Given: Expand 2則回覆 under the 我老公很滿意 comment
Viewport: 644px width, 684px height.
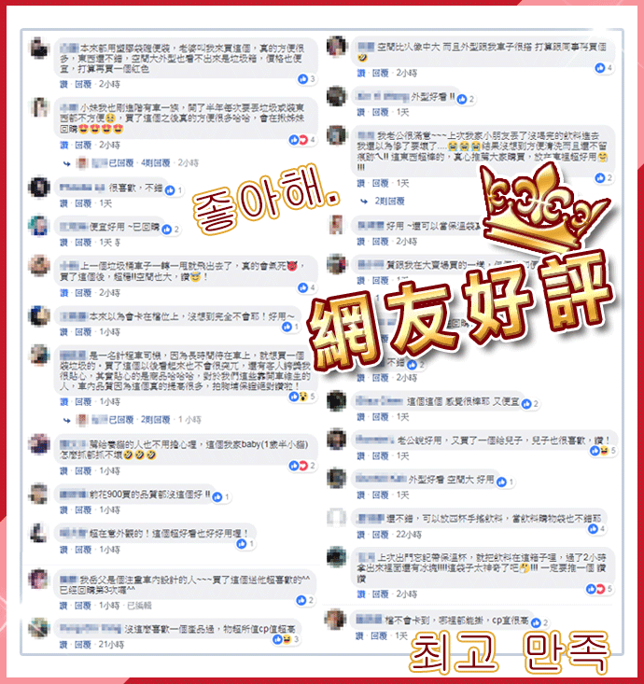Looking at the screenshot, I should (x=389, y=202).
